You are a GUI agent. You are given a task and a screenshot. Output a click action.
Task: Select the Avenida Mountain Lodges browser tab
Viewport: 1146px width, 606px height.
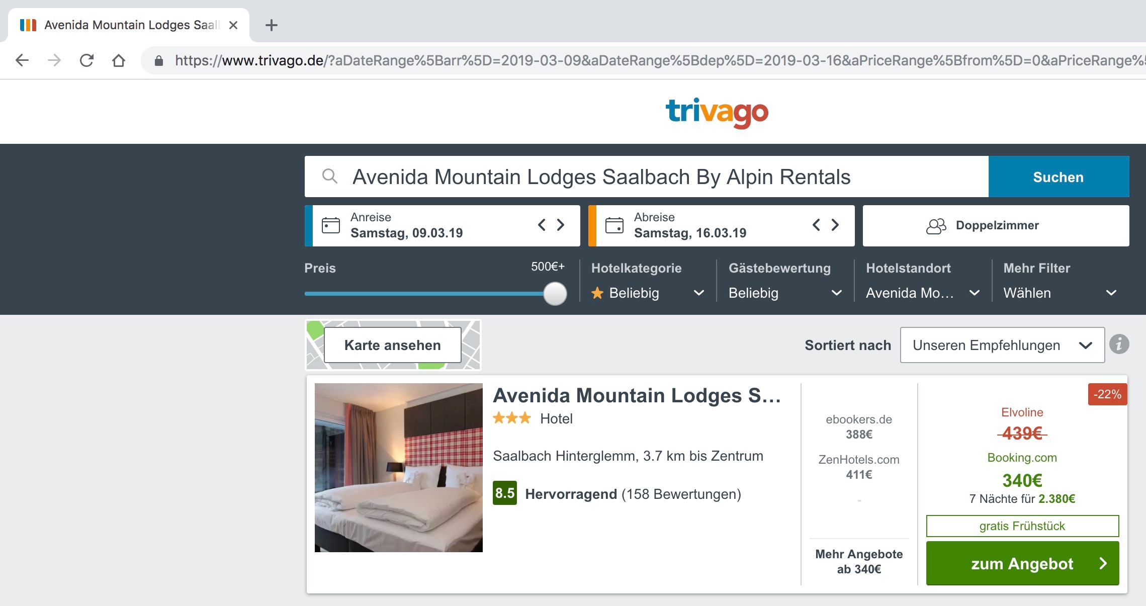pos(129,25)
